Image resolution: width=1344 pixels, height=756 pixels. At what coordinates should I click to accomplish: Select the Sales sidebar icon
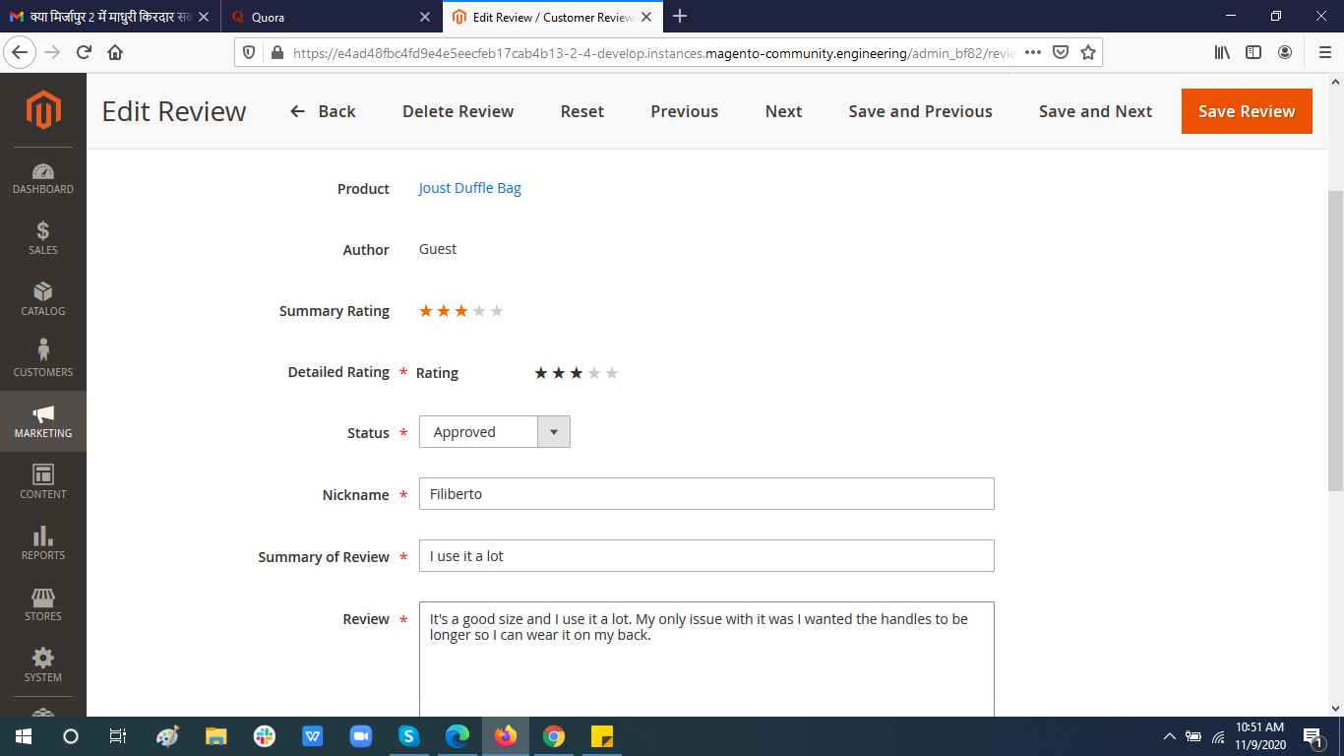pyautogui.click(x=42, y=238)
